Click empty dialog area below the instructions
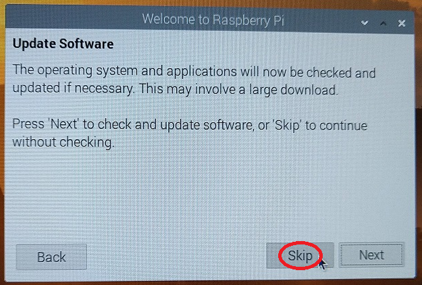Screen dimensions: 422x285 210,194
